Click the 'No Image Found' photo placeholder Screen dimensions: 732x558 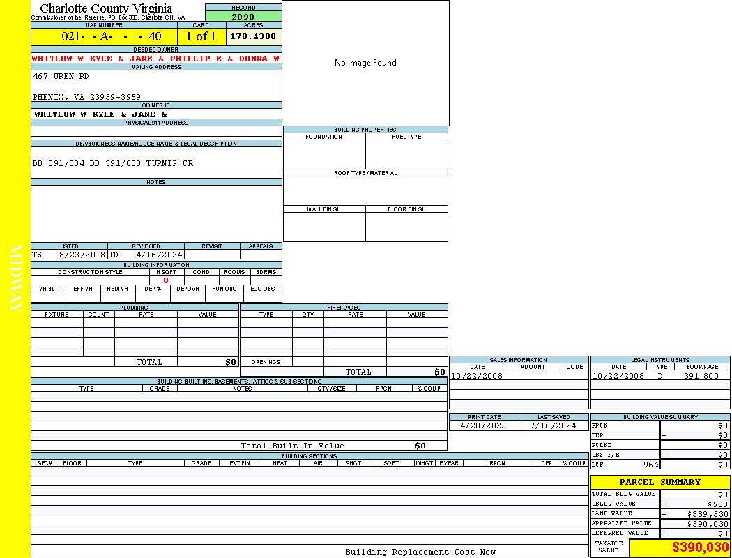click(365, 63)
